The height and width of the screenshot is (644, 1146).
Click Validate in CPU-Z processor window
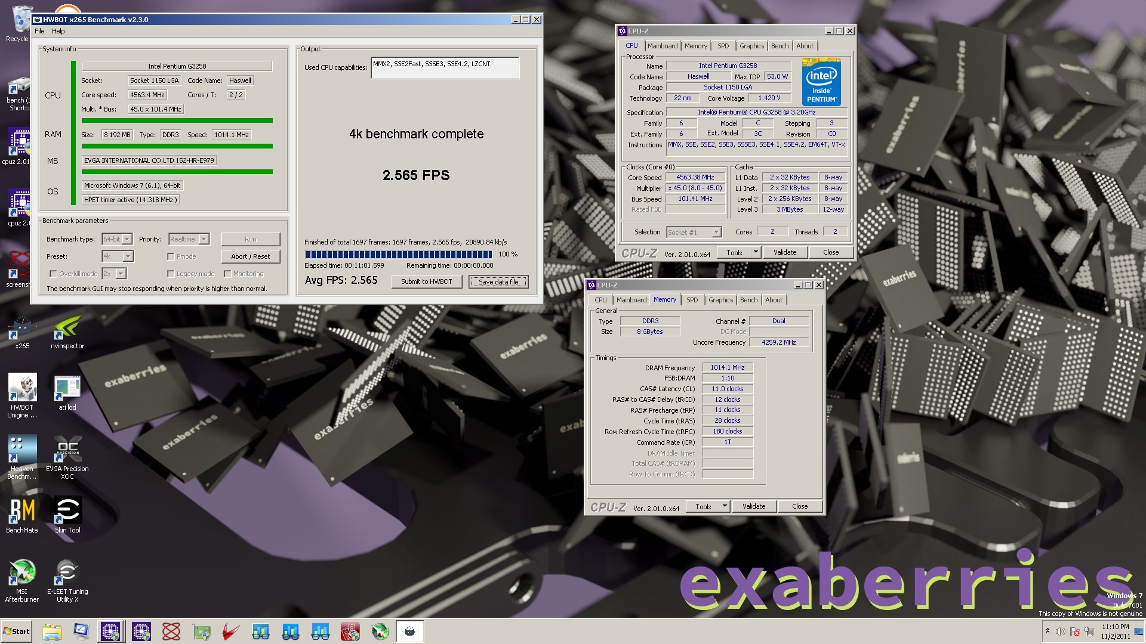click(x=785, y=252)
